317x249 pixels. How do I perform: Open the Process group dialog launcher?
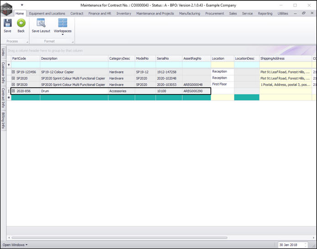[27, 42]
